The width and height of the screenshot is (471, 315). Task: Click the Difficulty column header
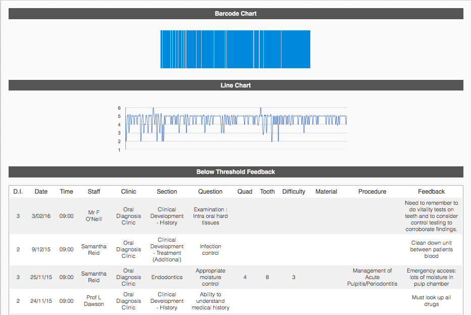(294, 192)
